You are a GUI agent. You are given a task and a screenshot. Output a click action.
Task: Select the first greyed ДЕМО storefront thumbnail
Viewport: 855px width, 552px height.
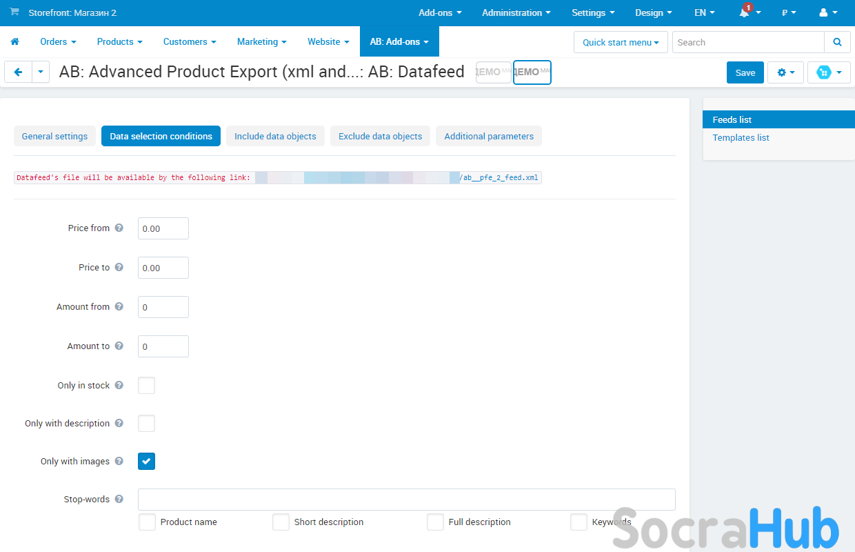pos(494,72)
